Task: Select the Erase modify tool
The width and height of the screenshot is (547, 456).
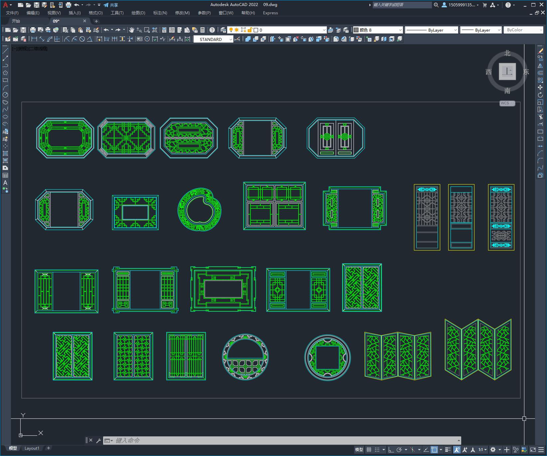Action: pyautogui.click(x=540, y=51)
